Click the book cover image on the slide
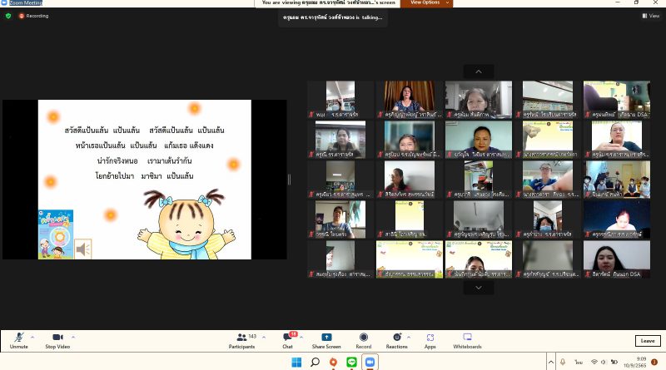Image resolution: width=666 pixels, height=370 pixels. click(56, 234)
